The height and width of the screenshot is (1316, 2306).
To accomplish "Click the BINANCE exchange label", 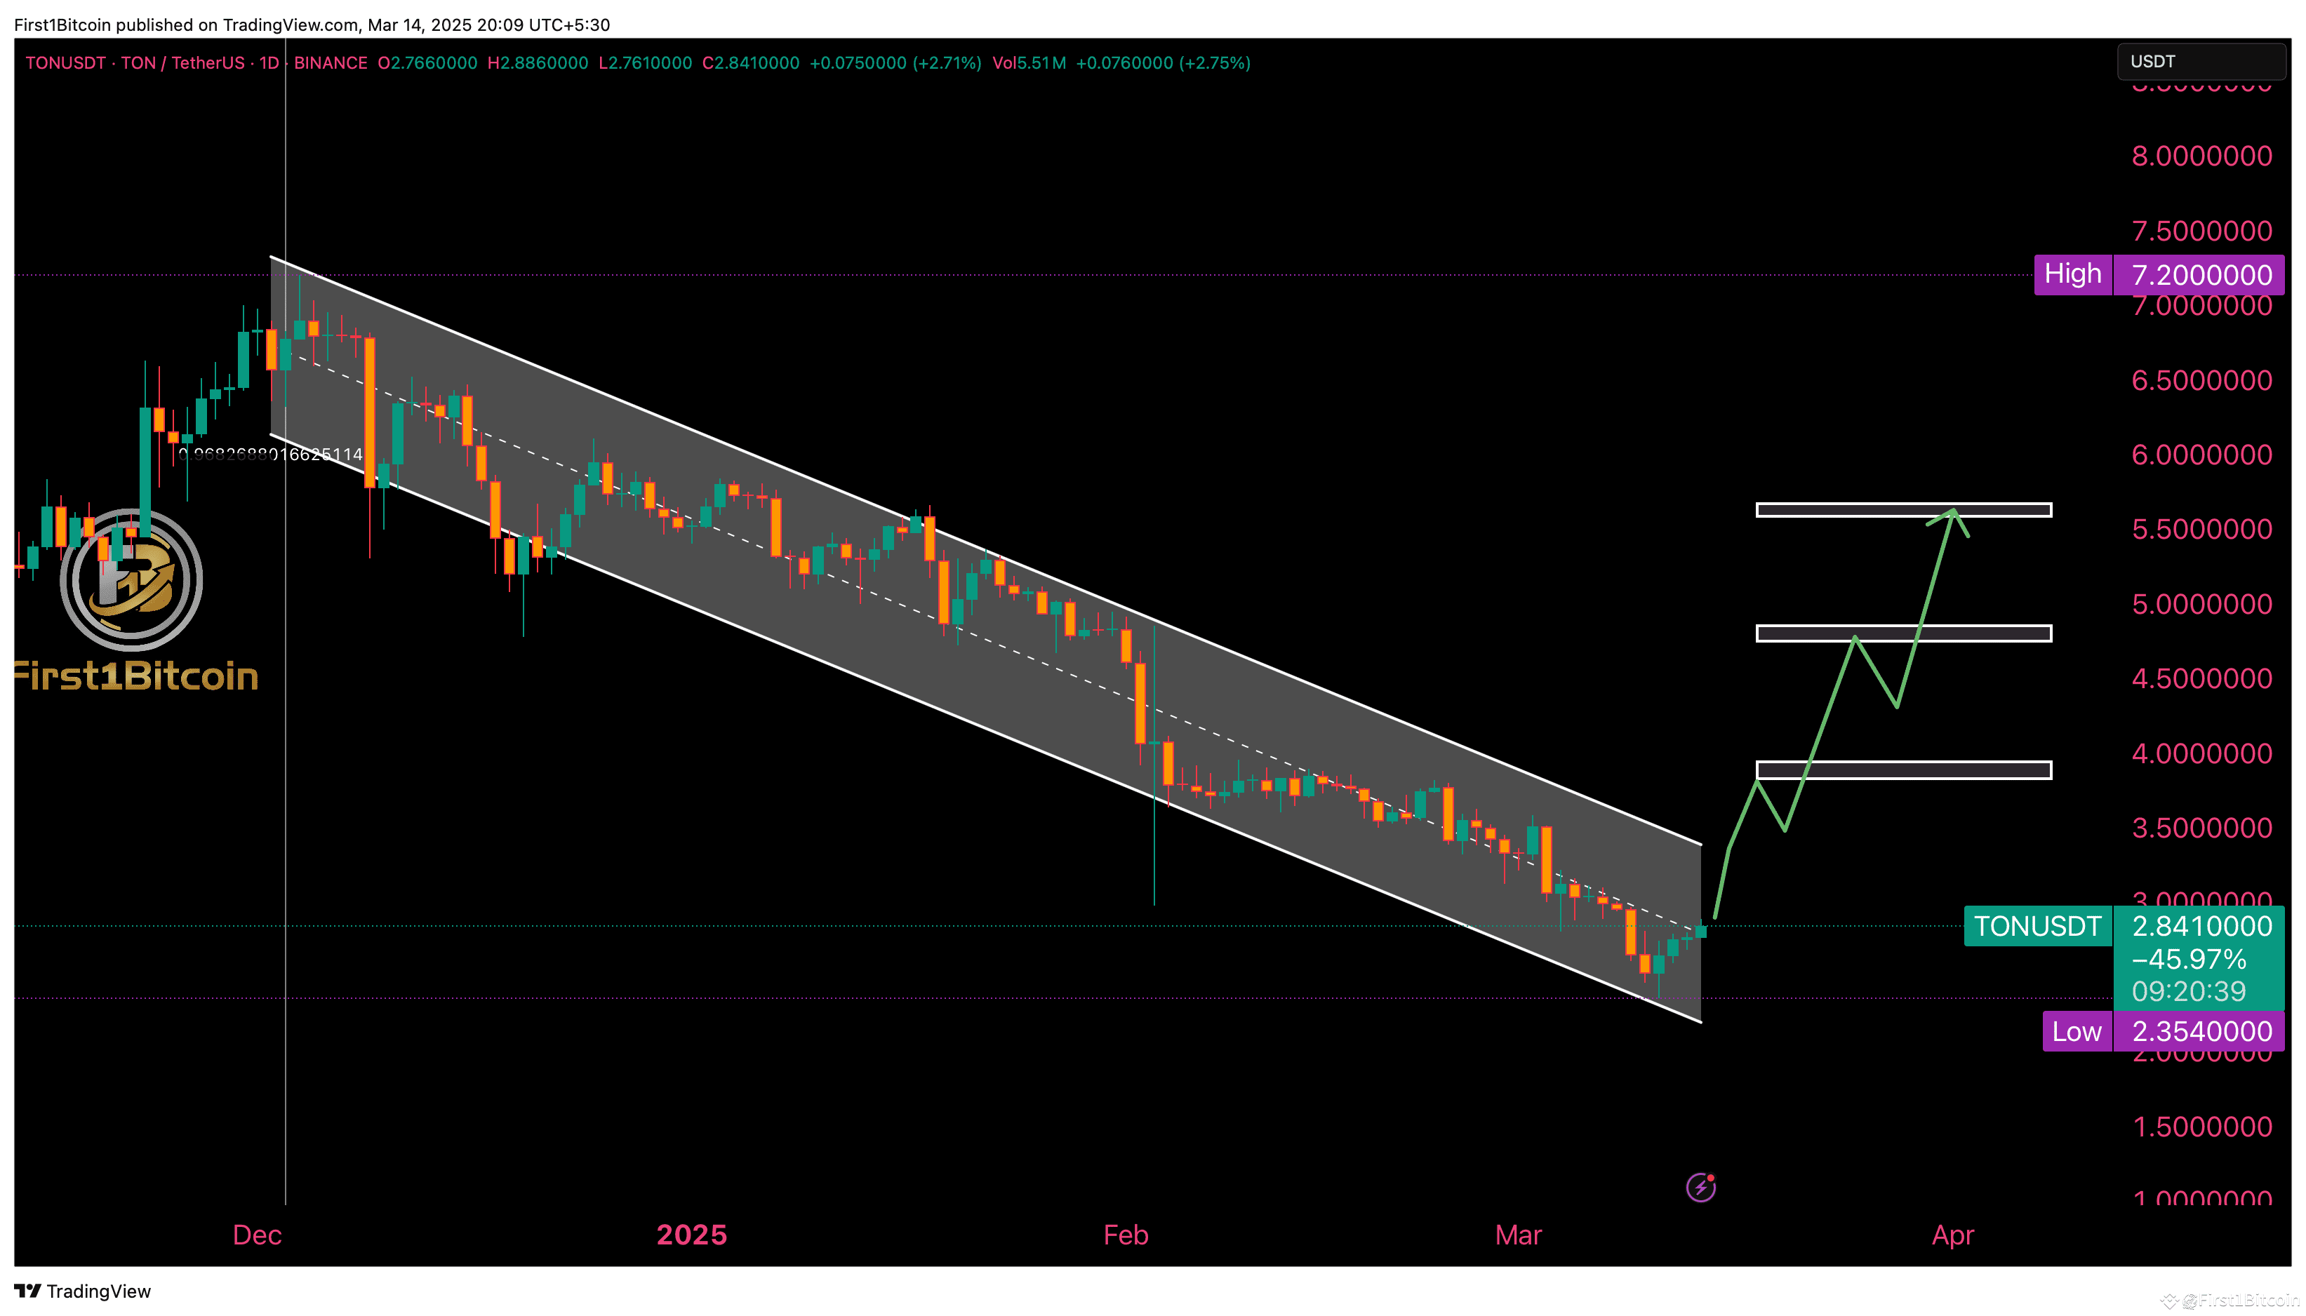I will click(x=330, y=63).
